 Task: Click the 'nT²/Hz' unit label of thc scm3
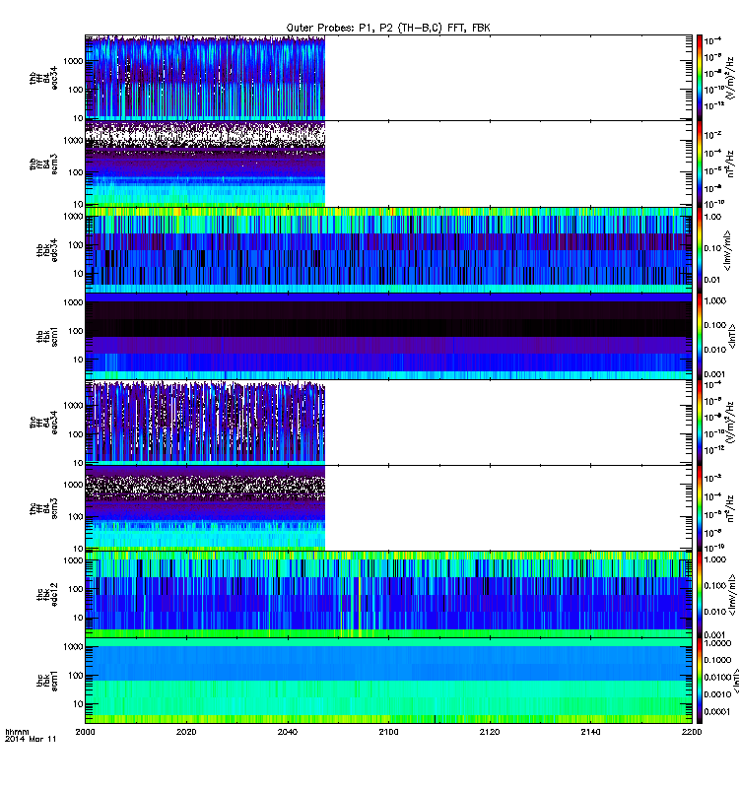point(731,508)
